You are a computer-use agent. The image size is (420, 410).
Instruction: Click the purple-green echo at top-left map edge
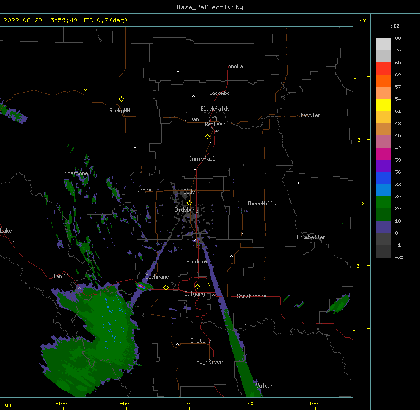13,112
